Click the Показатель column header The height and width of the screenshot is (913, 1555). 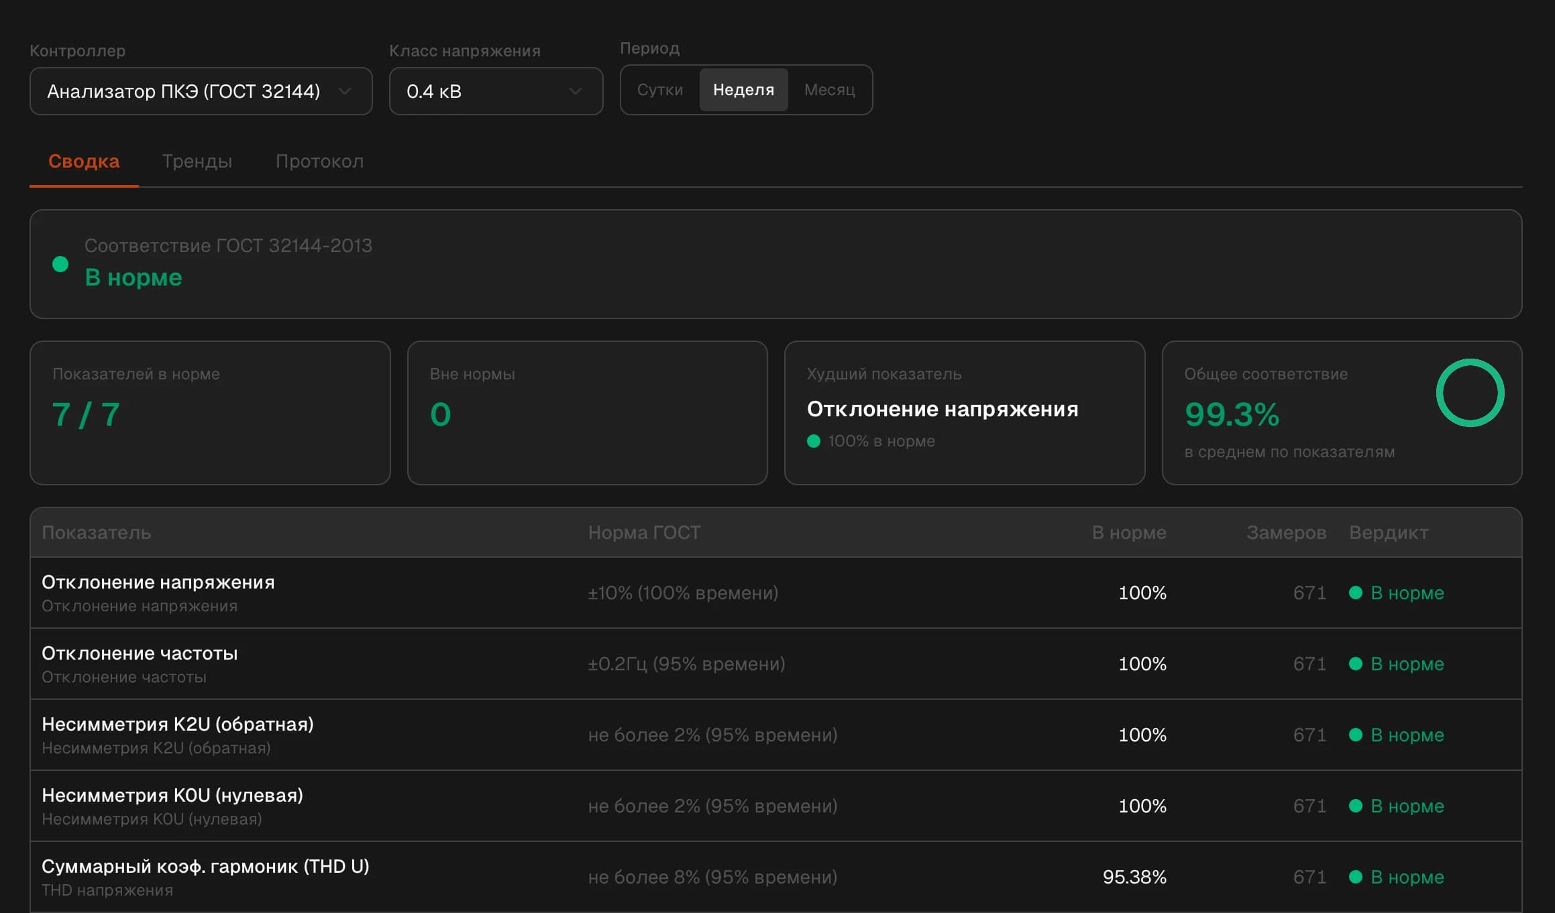[97, 533]
